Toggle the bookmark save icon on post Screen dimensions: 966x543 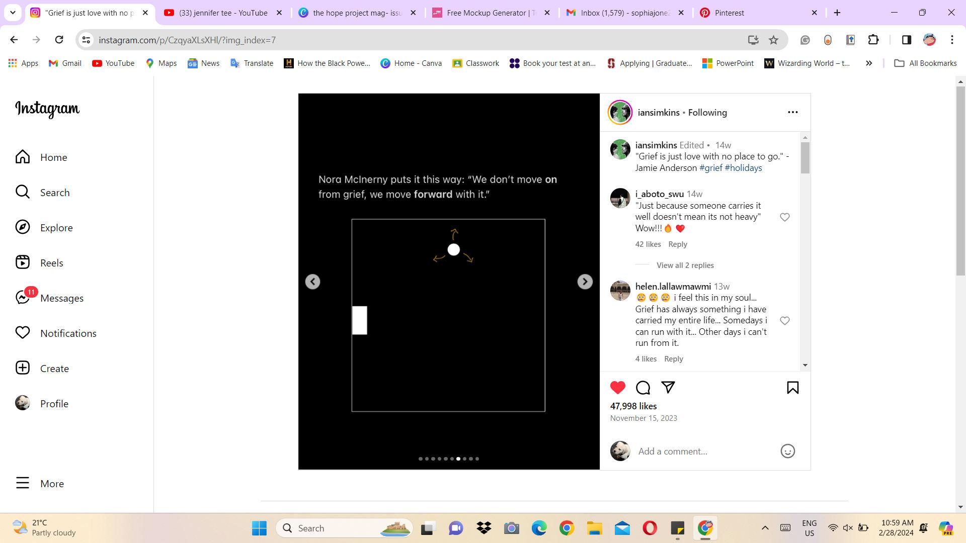click(x=792, y=388)
